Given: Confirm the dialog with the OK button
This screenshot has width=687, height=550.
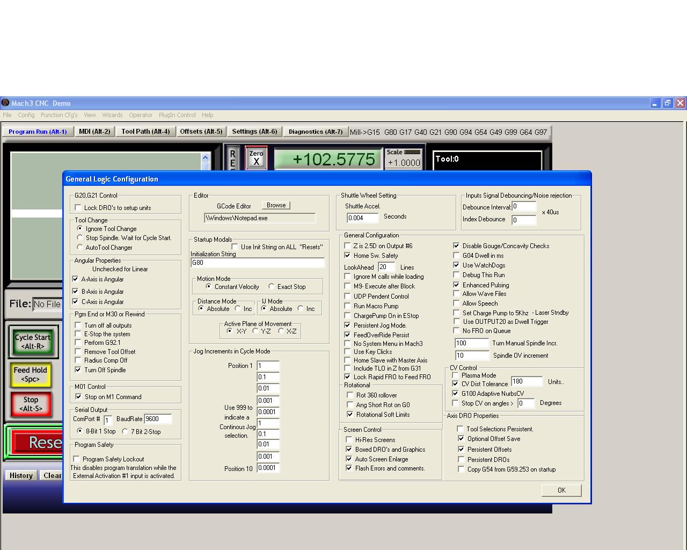Looking at the screenshot, I should (x=561, y=490).
